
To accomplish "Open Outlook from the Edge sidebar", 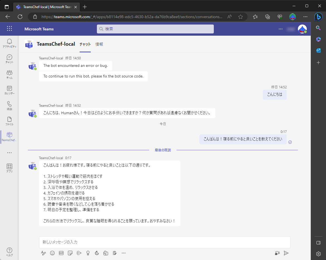I will pyautogui.click(x=318, y=50).
